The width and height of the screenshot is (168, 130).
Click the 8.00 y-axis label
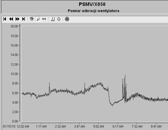pos(15,83)
